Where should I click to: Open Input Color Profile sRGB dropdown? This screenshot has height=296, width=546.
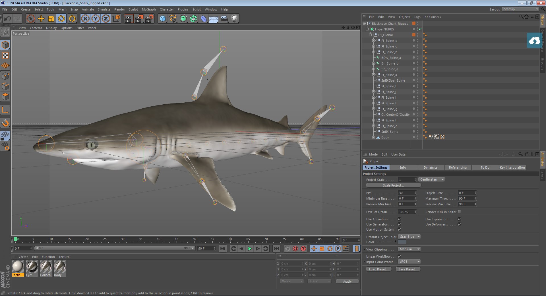pos(409,262)
